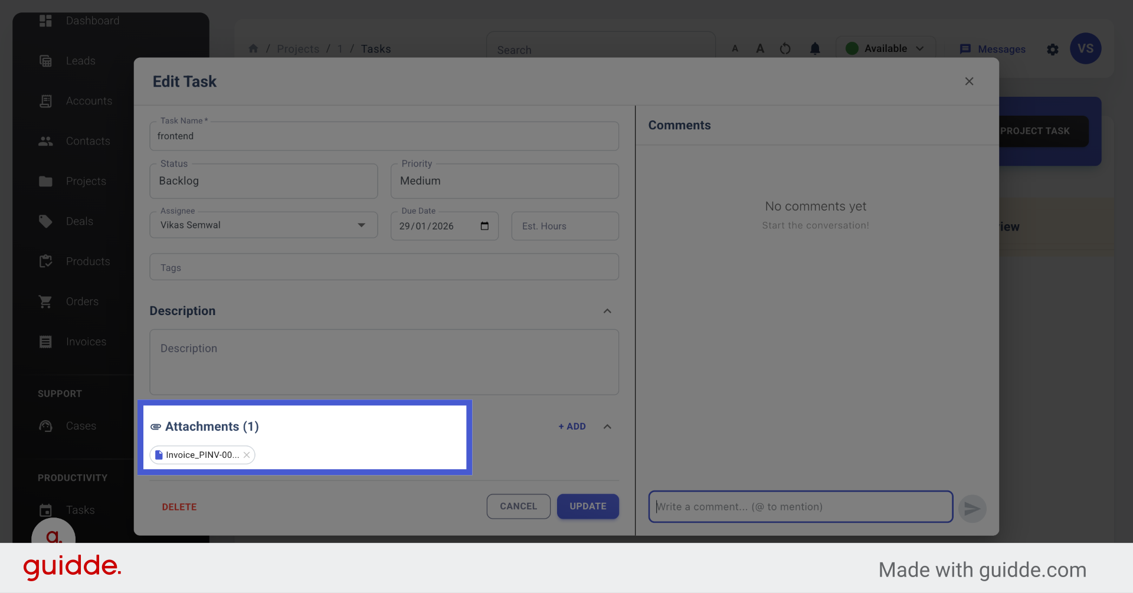
Task: Open the Priority Medium dropdown
Action: pos(505,181)
